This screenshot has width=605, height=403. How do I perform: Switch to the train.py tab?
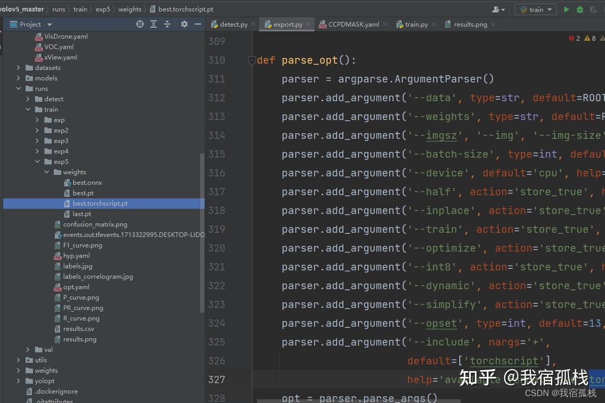(x=416, y=25)
